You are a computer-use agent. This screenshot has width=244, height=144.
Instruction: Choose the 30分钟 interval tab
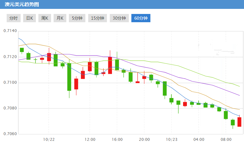pos(119,18)
